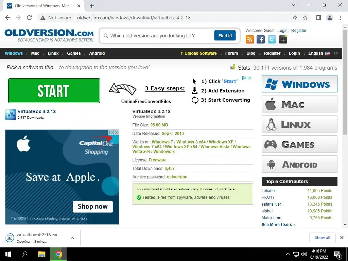This screenshot has height=261, width=348.
Task: Close the Capital One Shopping ad
Action: pyautogui.click(x=116, y=133)
